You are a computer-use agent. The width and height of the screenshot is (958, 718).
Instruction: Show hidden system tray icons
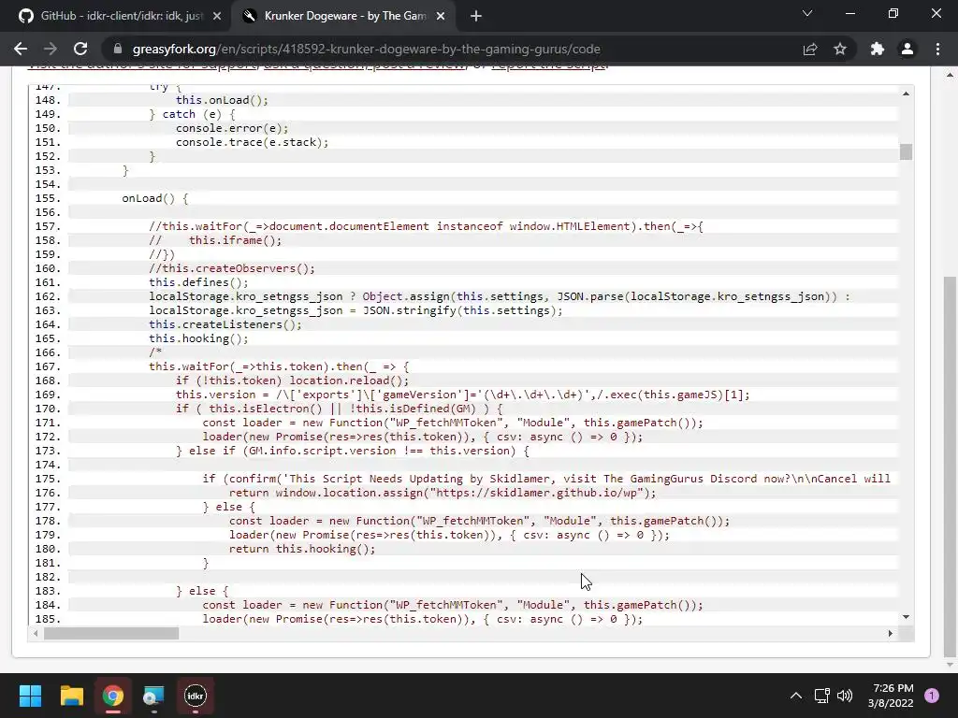796,696
